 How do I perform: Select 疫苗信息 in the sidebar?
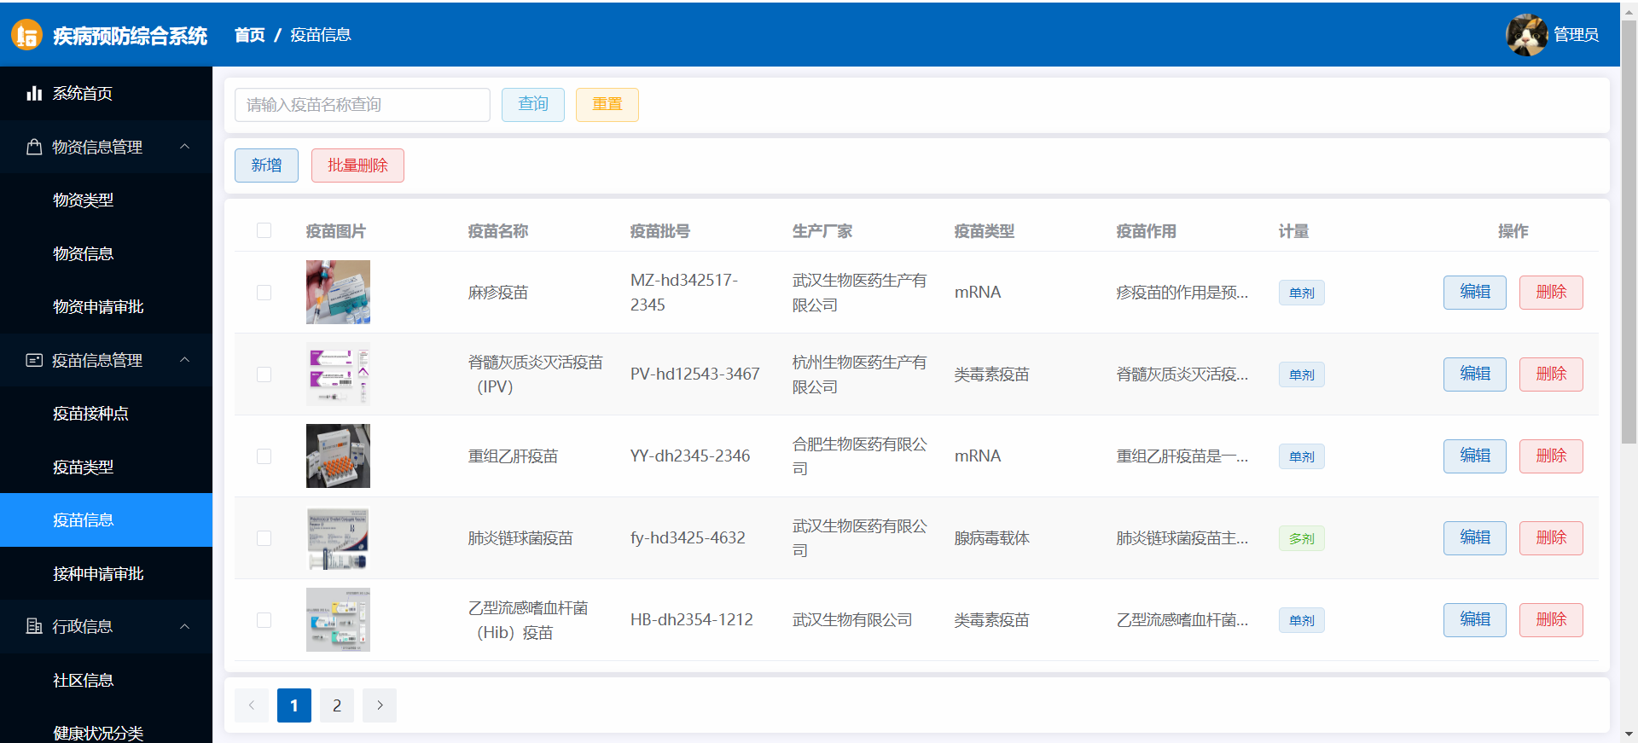(106, 520)
